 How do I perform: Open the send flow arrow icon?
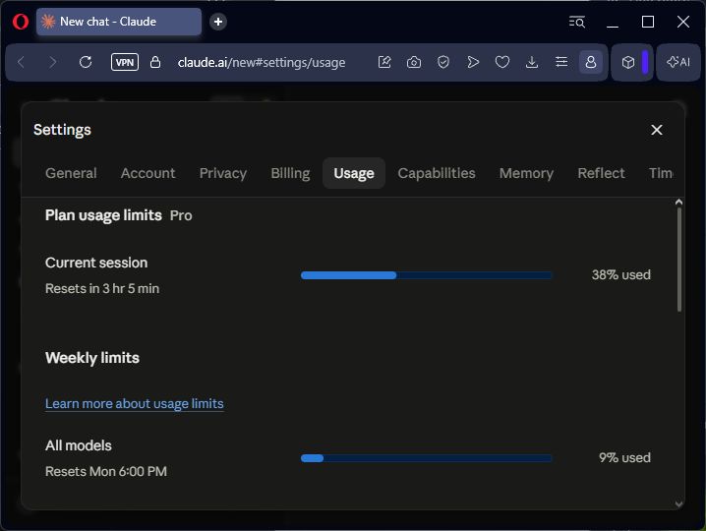pos(473,62)
